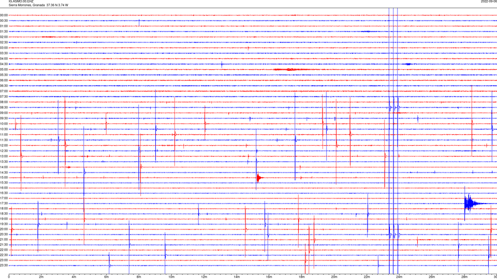Select the 01:00 trace time label
Screen dimensions: 497x279
[4, 26]
